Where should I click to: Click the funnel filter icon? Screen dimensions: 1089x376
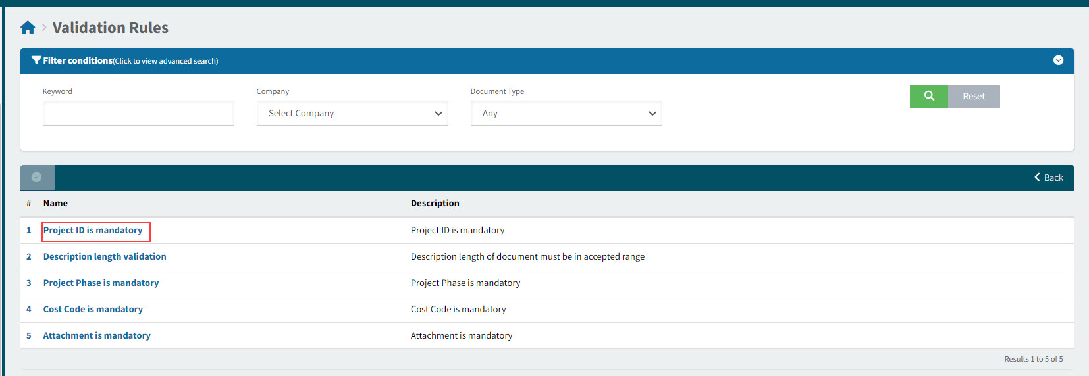point(36,60)
